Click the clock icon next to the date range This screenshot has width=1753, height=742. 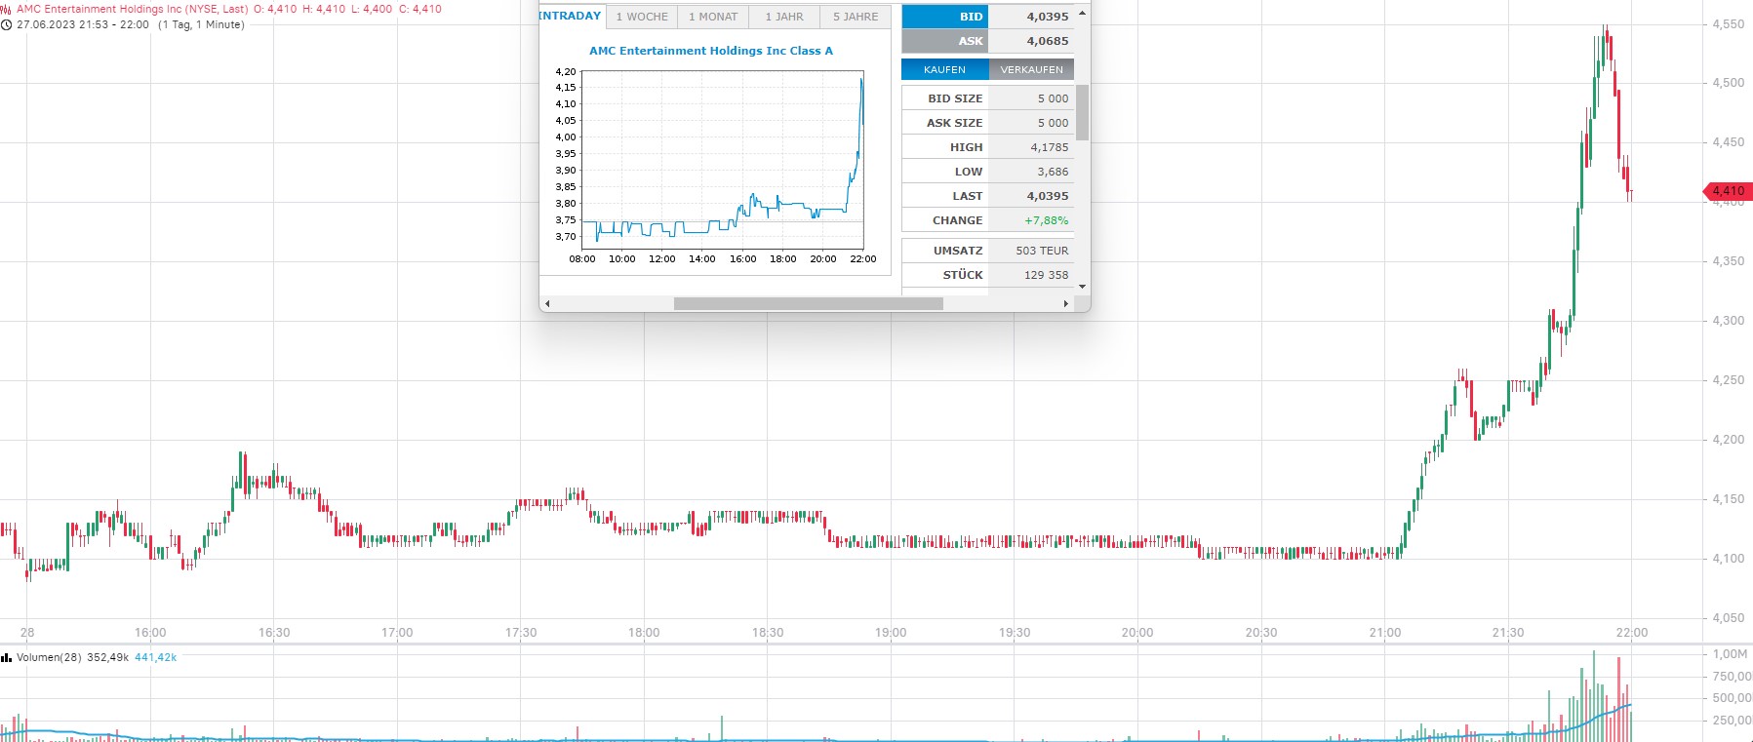click(6, 24)
